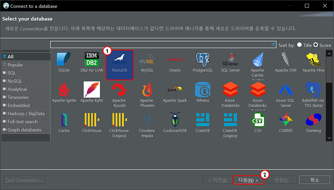Pick the MySQL database icon
Screen dimensions: 334x190
point(147,63)
